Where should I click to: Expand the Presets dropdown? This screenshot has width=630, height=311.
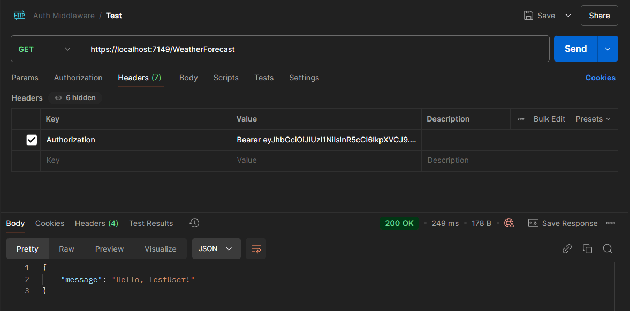pyautogui.click(x=593, y=119)
